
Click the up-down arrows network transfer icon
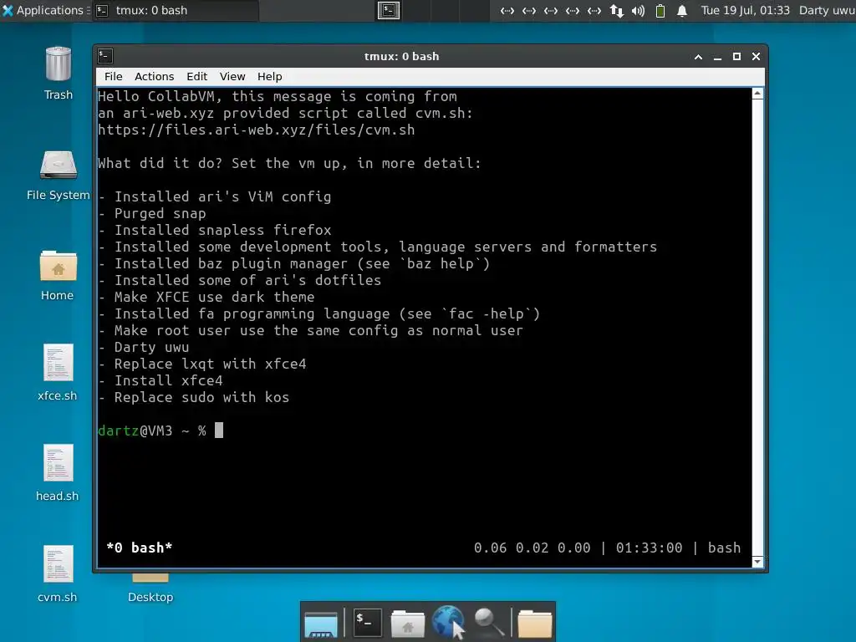click(617, 10)
